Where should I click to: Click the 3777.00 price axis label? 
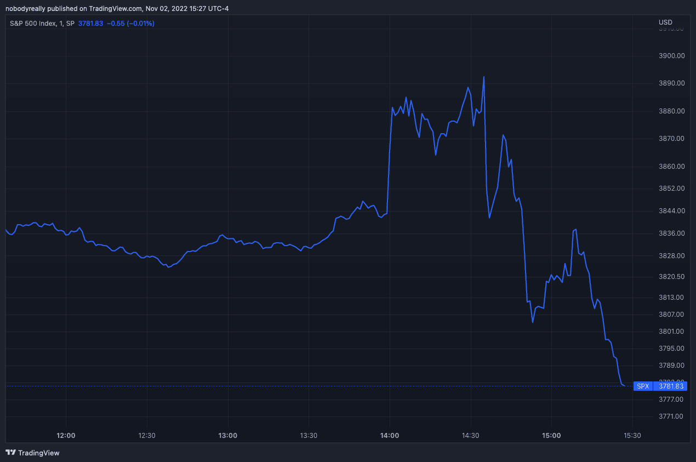point(671,399)
